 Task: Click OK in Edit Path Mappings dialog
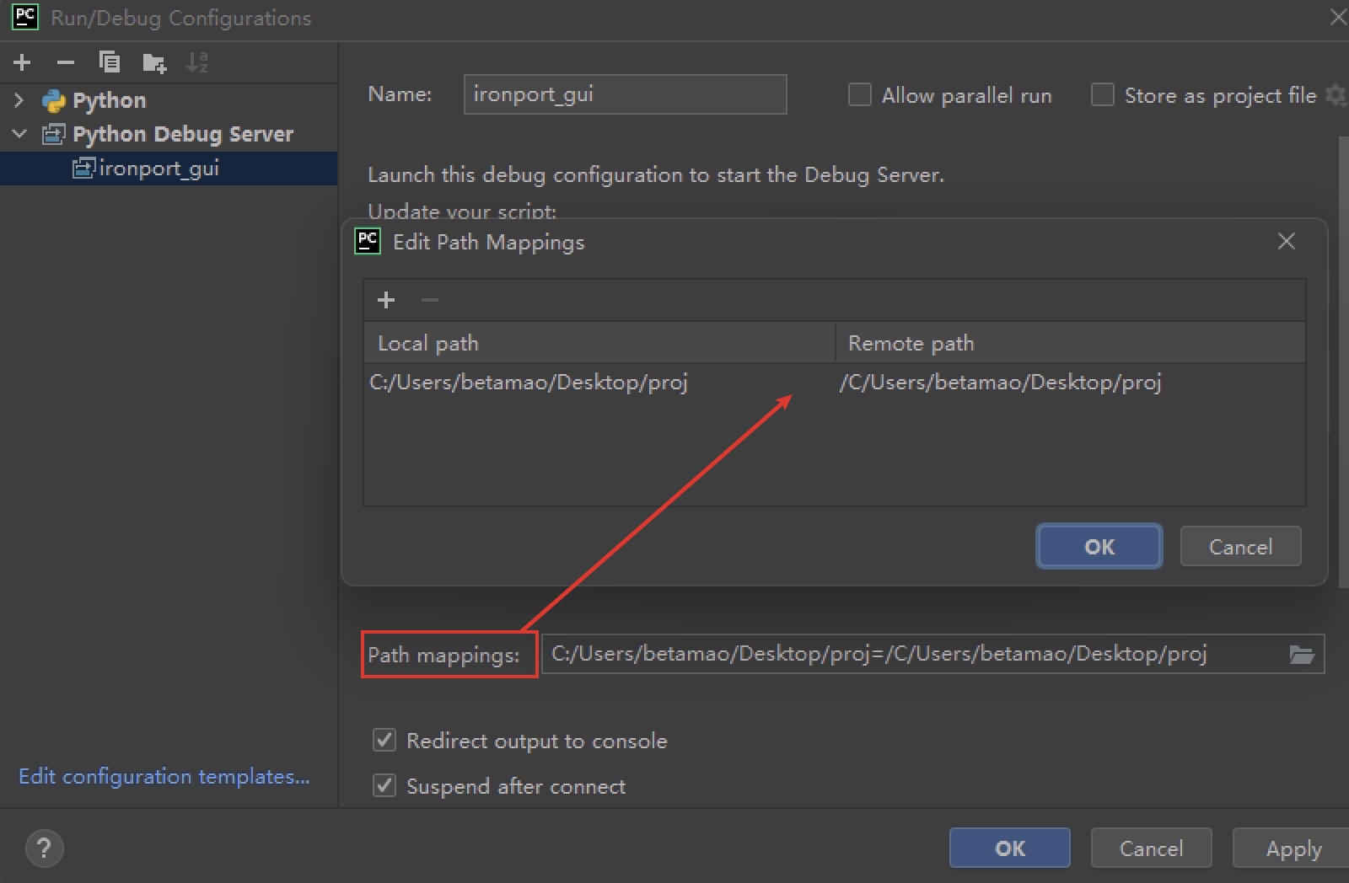tap(1099, 547)
